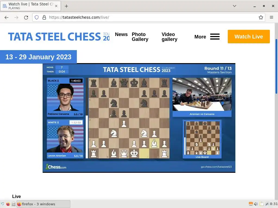Screen dimensions: 278x208
Task: Open a new tab with the plus icon
Action: 66,6
